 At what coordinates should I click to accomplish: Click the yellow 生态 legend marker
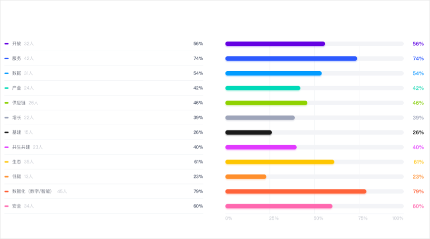click(7, 162)
